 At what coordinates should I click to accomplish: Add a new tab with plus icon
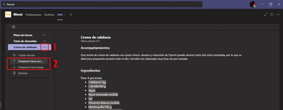coord(71,15)
